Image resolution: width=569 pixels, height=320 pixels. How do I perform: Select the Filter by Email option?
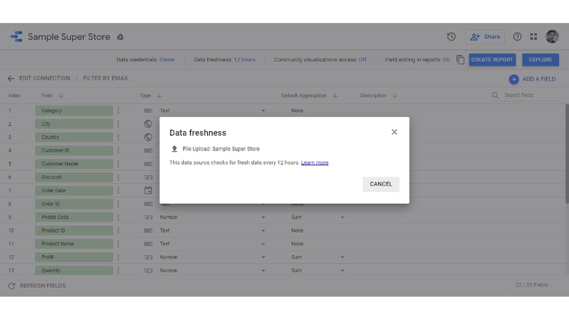tap(106, 78)
